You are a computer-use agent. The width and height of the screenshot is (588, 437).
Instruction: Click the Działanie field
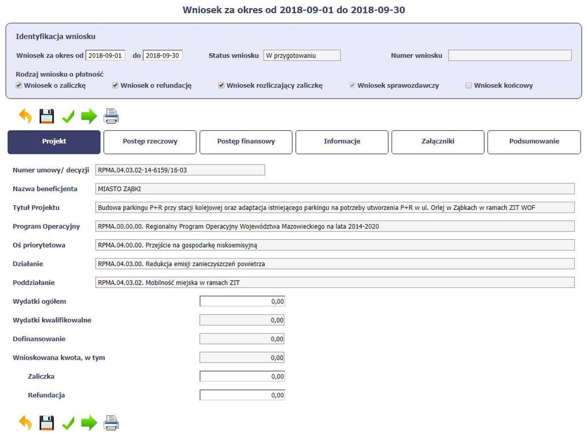[x=335, y=264]
